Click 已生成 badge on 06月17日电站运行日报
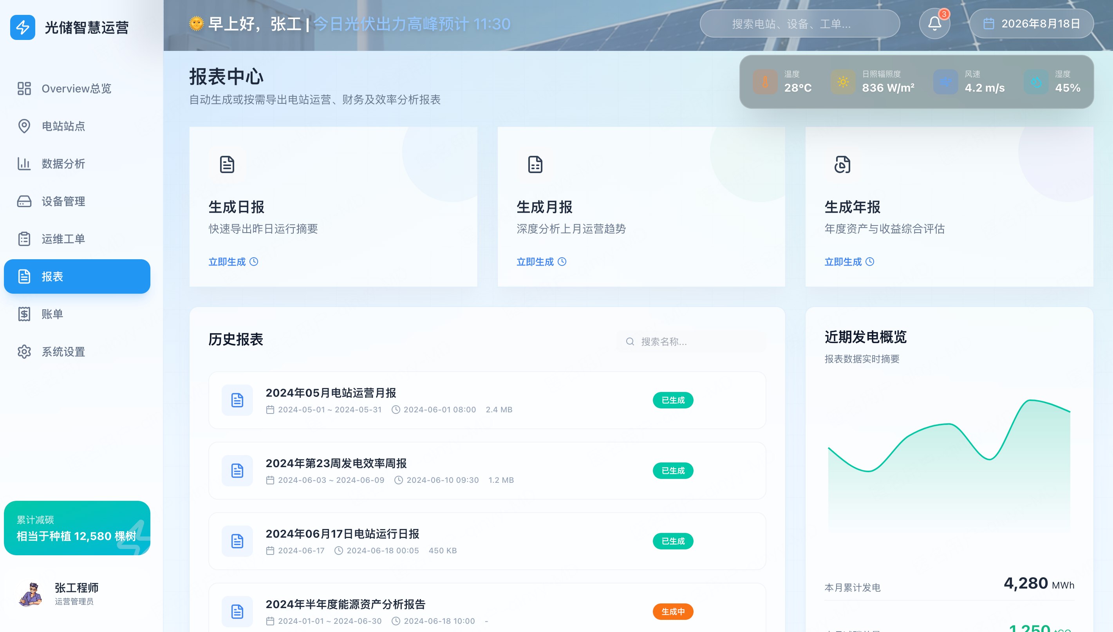This screenshot has height=632, width=1113. [x=673, y=541]
